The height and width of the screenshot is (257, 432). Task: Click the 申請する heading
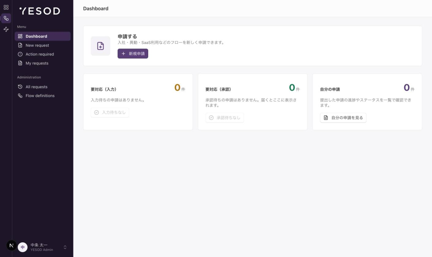click(127, 36)
